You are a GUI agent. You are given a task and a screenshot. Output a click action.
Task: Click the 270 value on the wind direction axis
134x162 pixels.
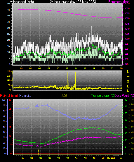(8, 76)
